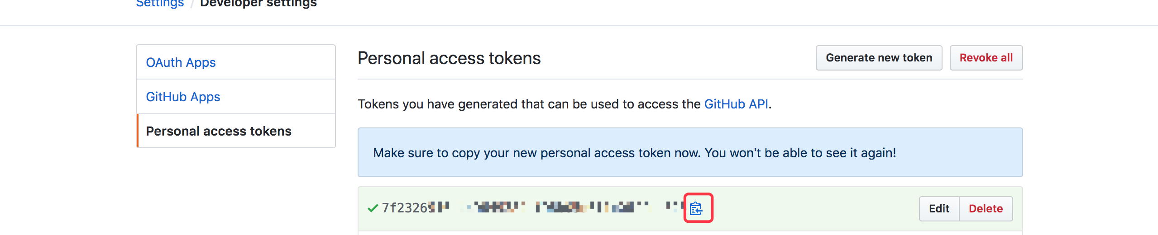Delete the newly created token
The height and width of the screenshot is (235, 1158).
pyautogui.click(x=986, y=209)
